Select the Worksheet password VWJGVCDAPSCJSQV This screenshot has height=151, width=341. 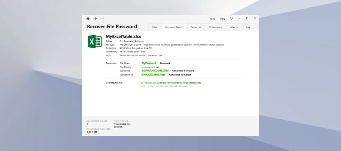[x=153, y=74]
